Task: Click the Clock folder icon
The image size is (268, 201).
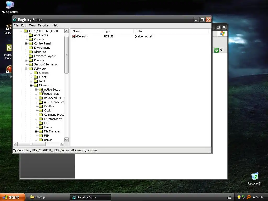Action: [41, 110]
